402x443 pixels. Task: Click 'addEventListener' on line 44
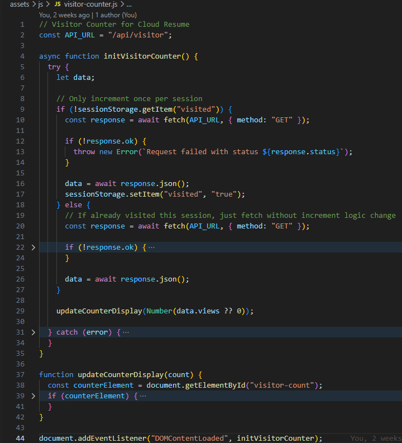112,439
